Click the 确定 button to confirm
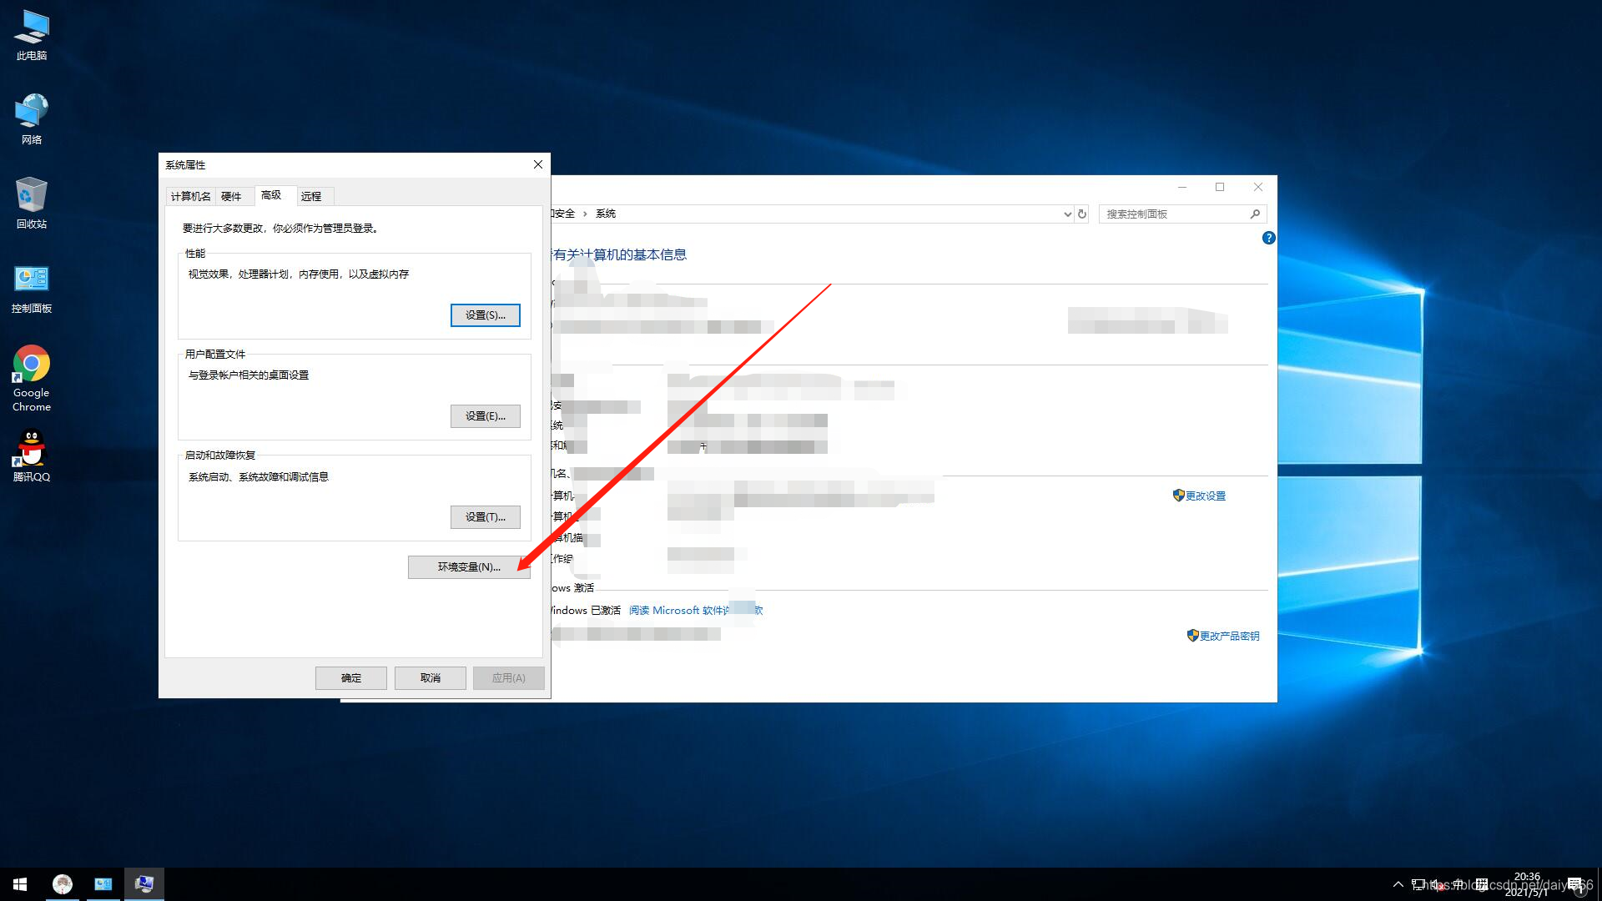The width and height of the screenshot is (1602, 901). 351,677
